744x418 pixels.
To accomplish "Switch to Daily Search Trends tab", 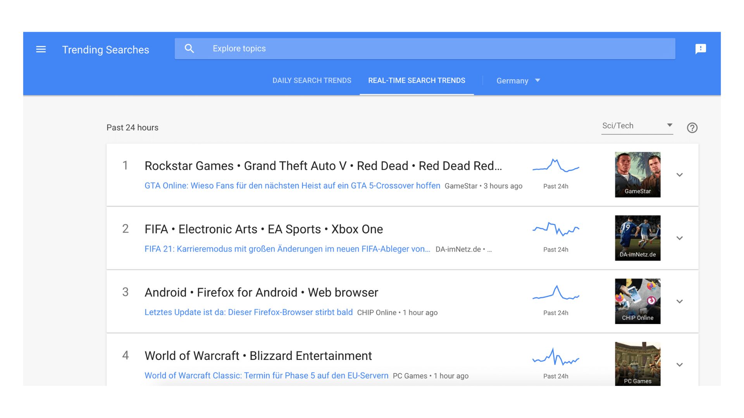I will click(312, 81).
